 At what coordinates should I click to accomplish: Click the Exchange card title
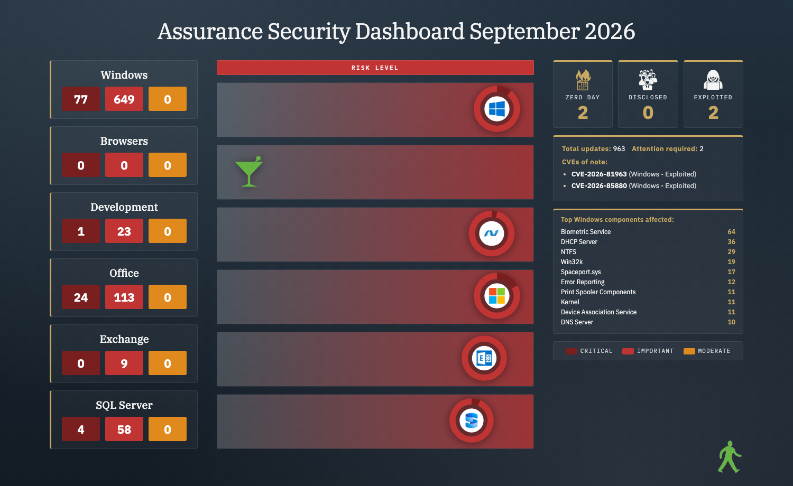click(124, 339)
